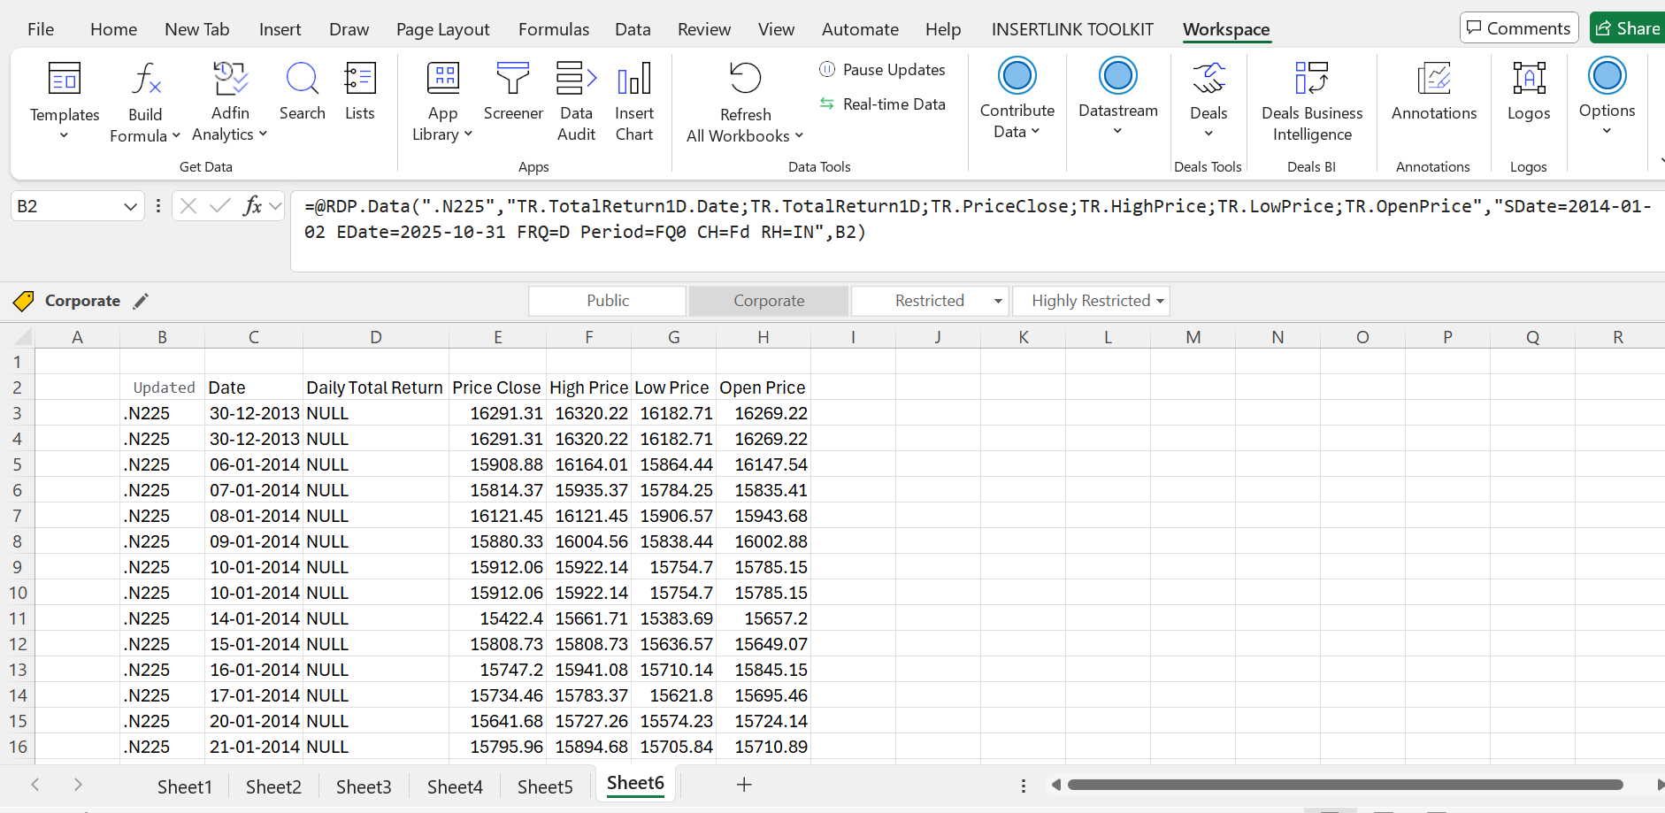Select the Corporate sensitivity label

coord(768,301)
